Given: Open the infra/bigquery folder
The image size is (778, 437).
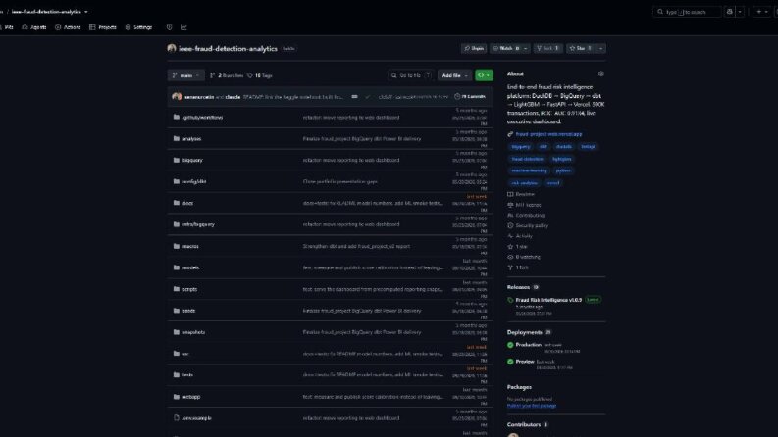Looking at the screenshot, I should (x=198, y=224).
